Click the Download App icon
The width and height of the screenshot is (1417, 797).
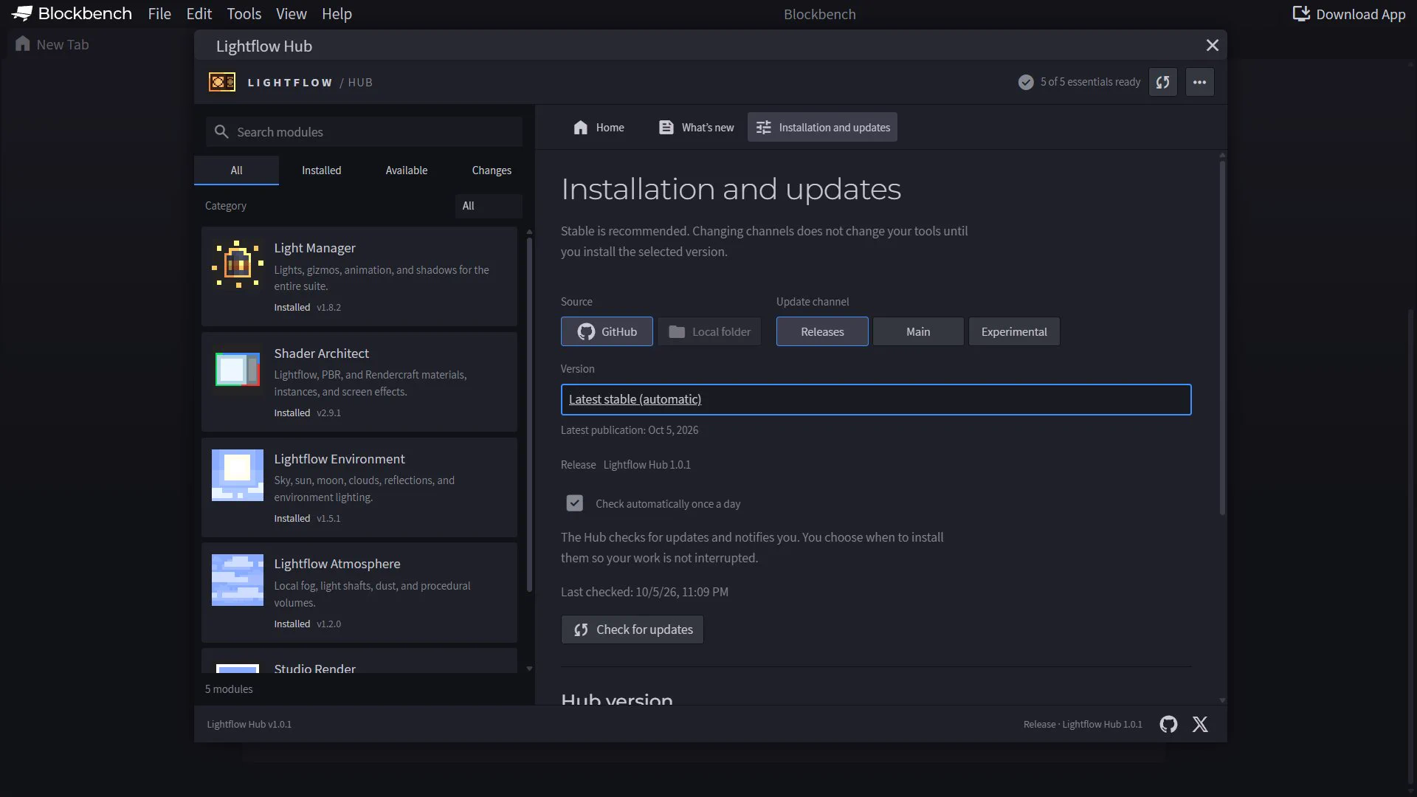1301,14
